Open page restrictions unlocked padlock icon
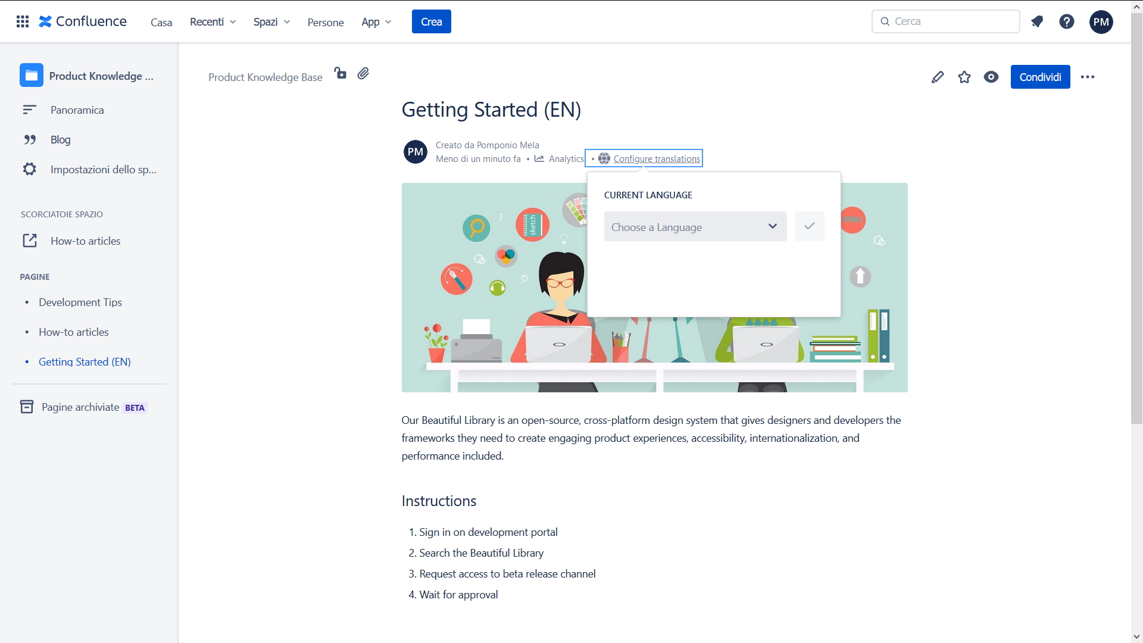 341,73
